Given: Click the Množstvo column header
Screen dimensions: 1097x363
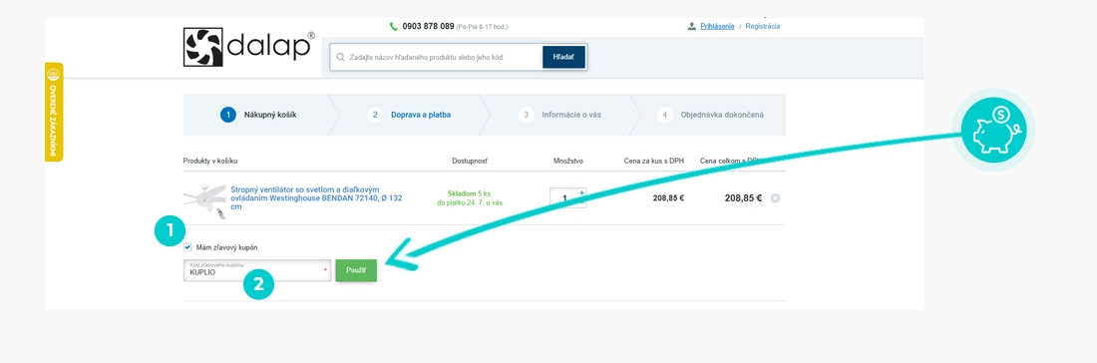Looking at the screenshot, I should click(568, 161).
